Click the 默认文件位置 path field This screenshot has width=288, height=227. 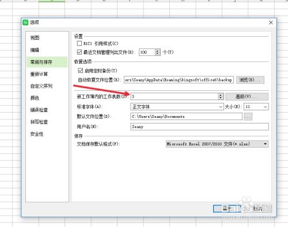pyautogui.click(x=186, y=117)
